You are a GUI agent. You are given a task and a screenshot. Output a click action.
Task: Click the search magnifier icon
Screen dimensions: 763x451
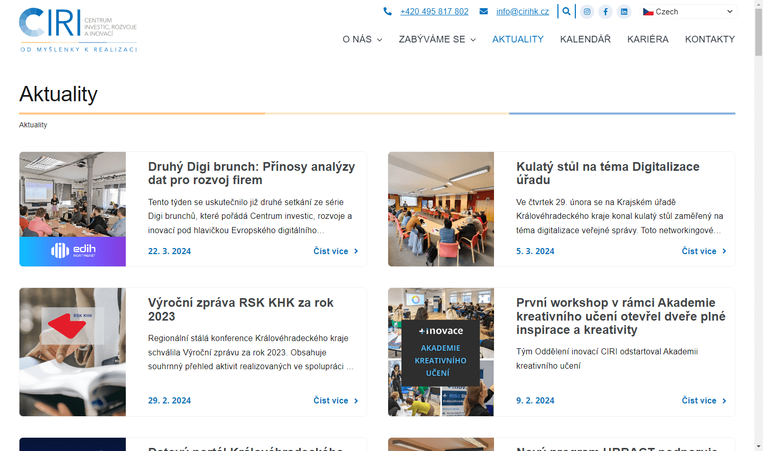(566, 11)
